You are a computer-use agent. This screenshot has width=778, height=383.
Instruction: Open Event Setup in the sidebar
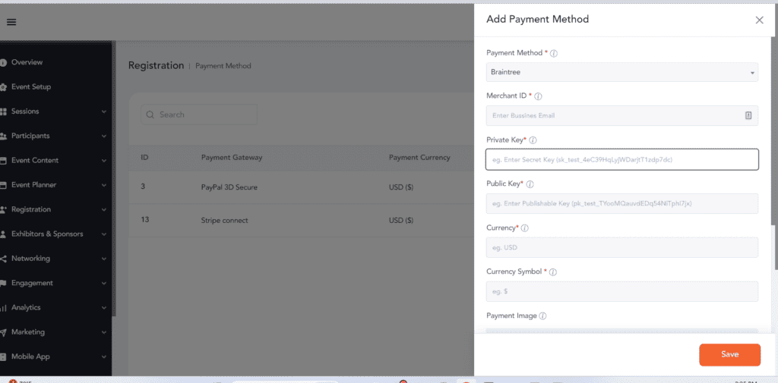point(31,87)
